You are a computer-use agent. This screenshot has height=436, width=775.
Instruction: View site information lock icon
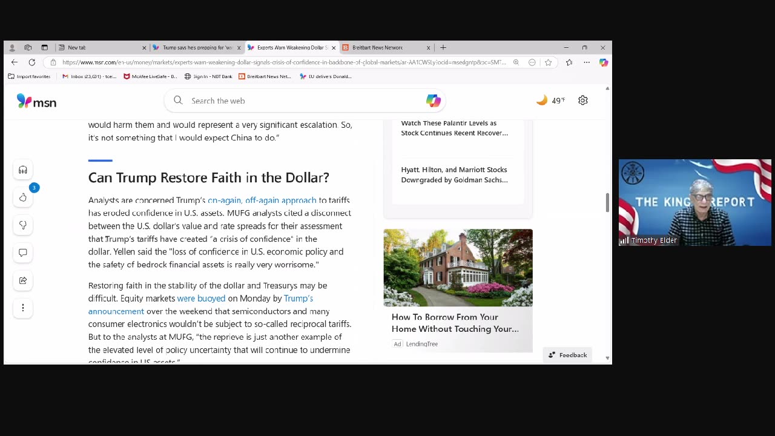[x=53, y=62]
